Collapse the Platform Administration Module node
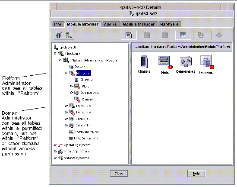237x187 pixels. [x=61, y=60]
